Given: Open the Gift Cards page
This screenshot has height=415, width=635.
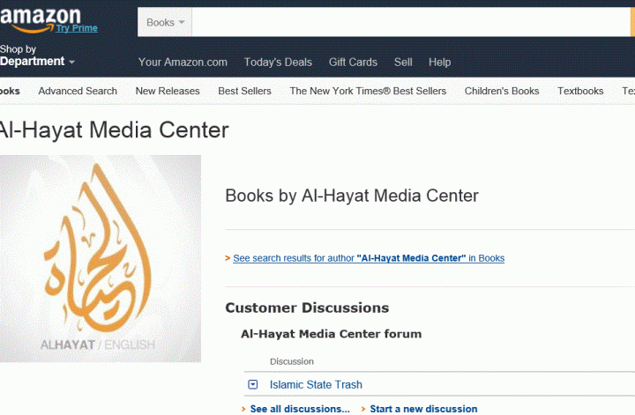Looking at the screenshot, I should (x=353, y=63).
